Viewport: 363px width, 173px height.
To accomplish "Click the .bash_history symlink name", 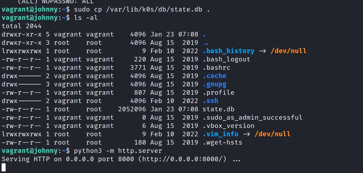I will (x=228, y=51).
